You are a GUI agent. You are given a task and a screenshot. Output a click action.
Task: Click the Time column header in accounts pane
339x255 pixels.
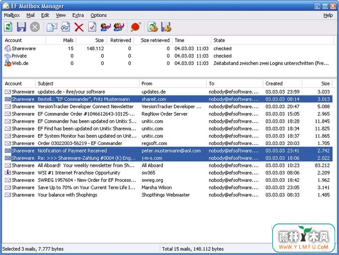[x=192, y=40]
